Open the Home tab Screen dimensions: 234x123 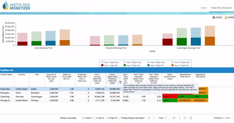coord(204,8)
